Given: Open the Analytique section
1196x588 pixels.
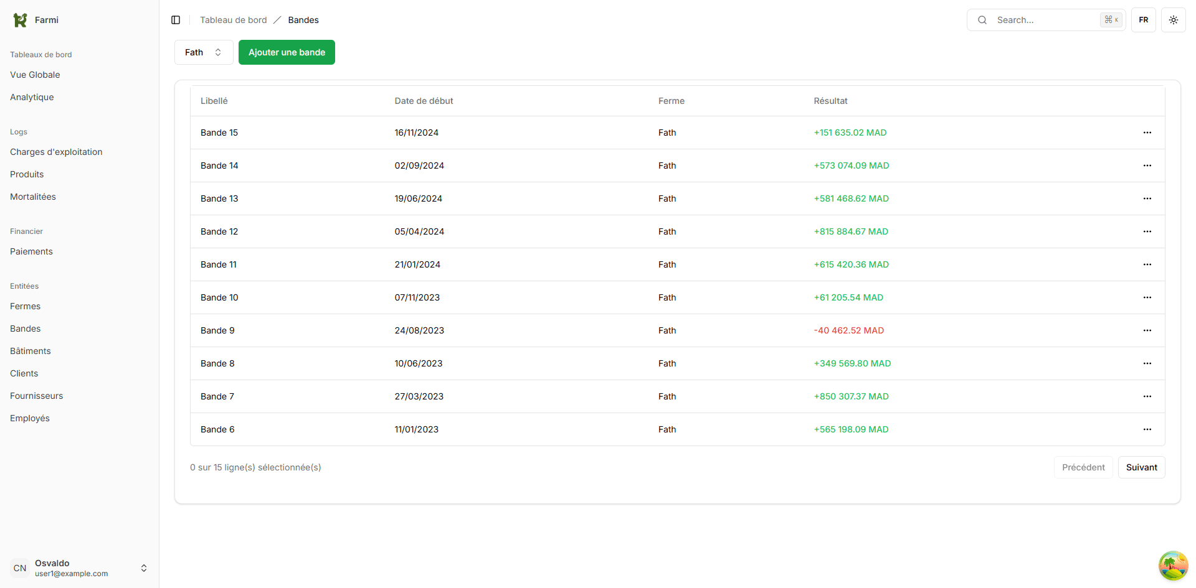Looking at the screenshot, I should click(x=31, y=97).
